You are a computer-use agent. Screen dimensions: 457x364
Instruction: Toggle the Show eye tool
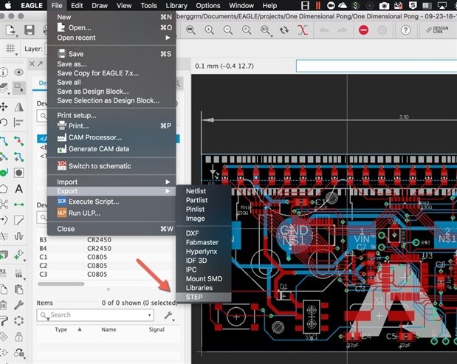(19, 72)
